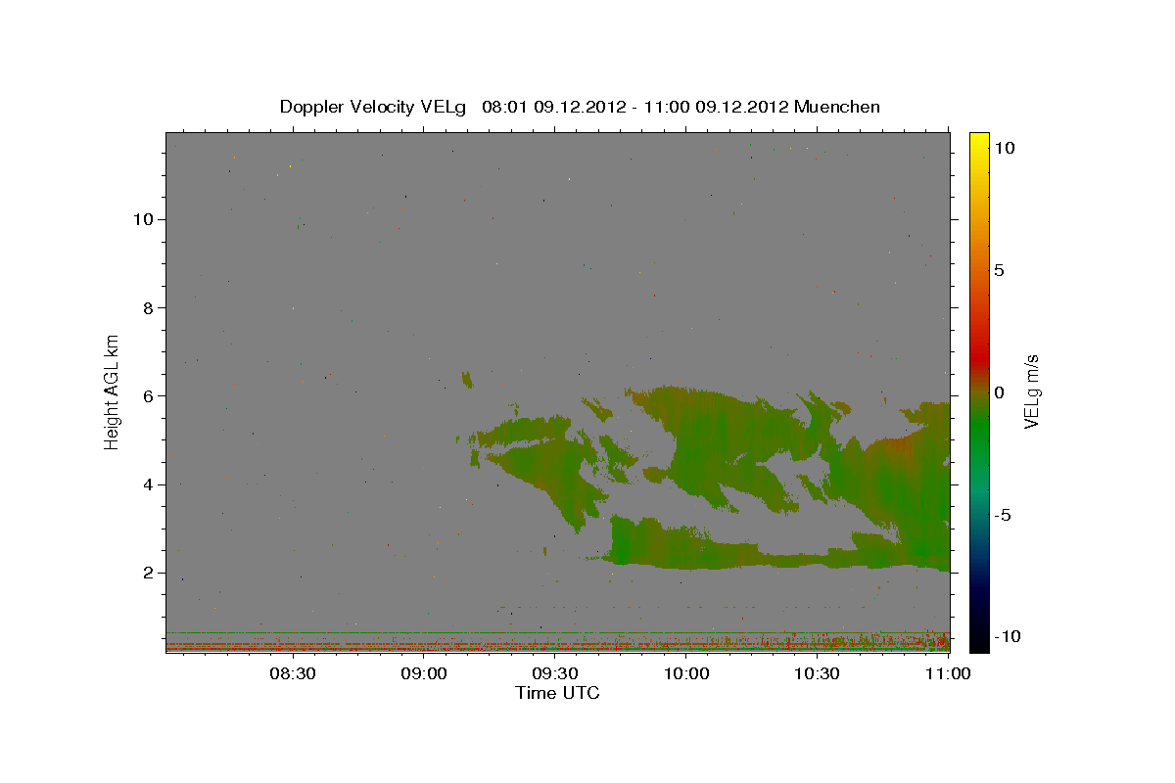The height and width of the screenshot is (783, 1175).
Task: Click the 10:00 time tick label
Action: pos(686,673)
